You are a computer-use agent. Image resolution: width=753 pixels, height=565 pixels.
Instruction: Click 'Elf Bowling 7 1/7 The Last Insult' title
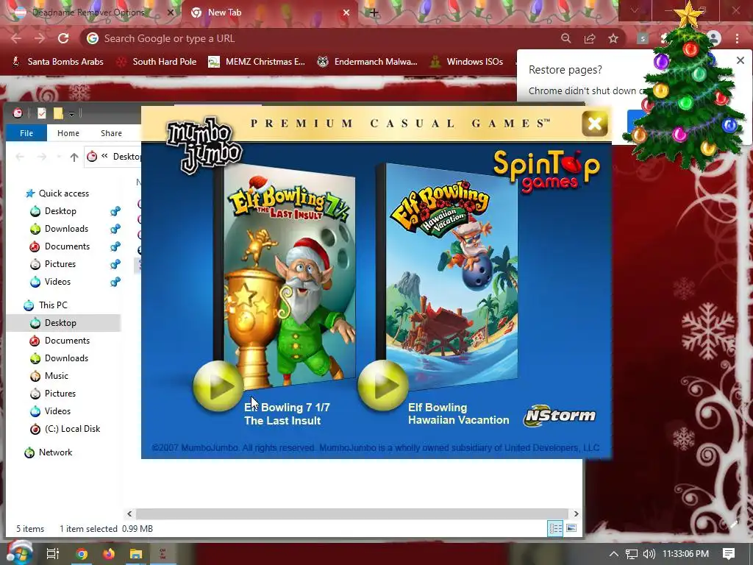(287, 414)
